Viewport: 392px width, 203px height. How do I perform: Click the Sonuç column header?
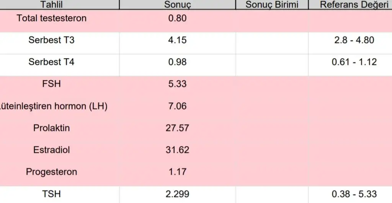(177, 5)
